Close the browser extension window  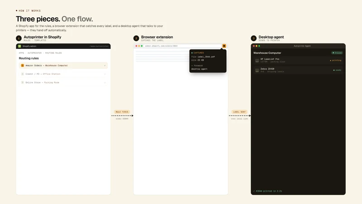point(136,46)
